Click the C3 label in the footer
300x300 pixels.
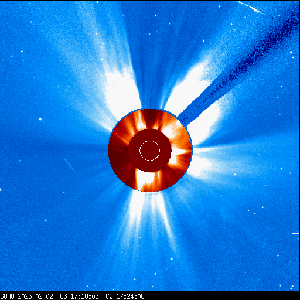click(63, 296)
